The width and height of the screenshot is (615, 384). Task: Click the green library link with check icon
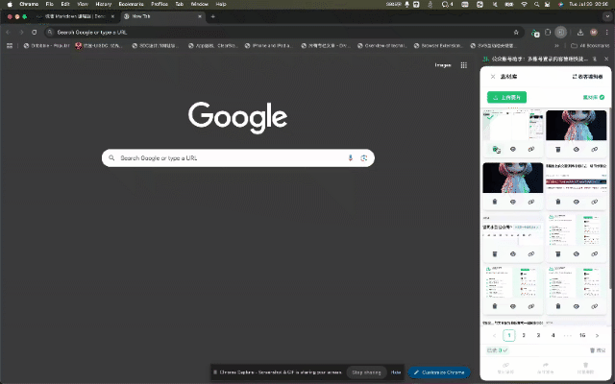pos(594,97)
